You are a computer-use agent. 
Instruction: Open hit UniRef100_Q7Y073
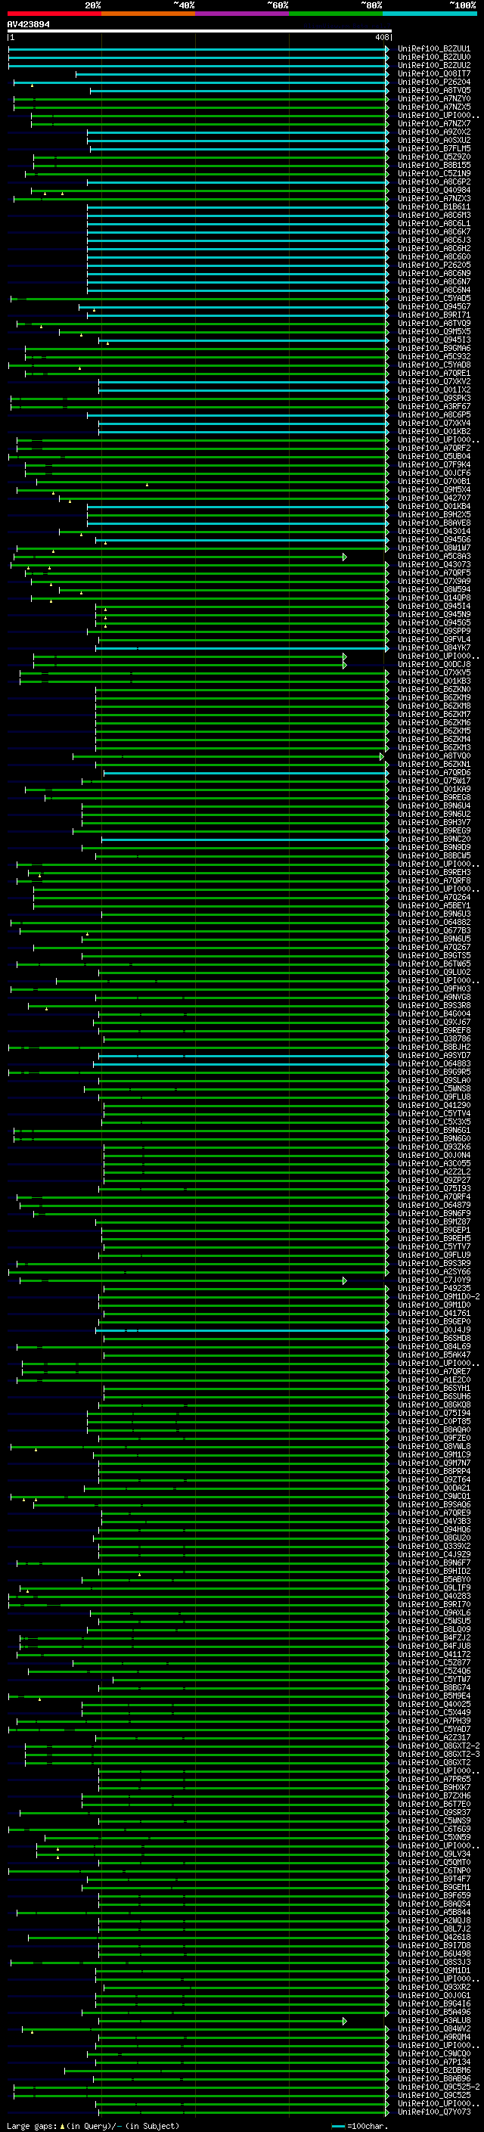point(433,2113)
